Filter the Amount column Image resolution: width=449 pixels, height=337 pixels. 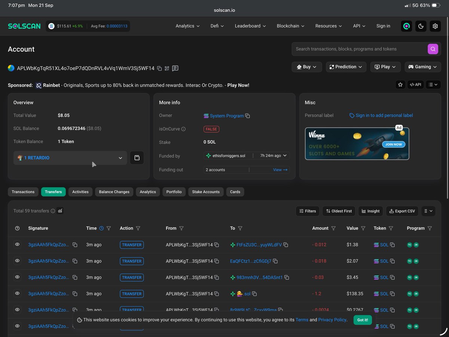[333, 228]
